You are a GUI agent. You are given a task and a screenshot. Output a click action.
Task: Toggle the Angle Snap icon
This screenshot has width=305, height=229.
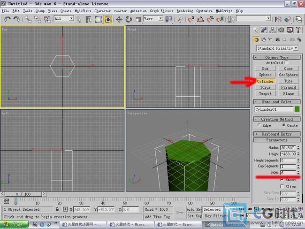pos(200,19)
